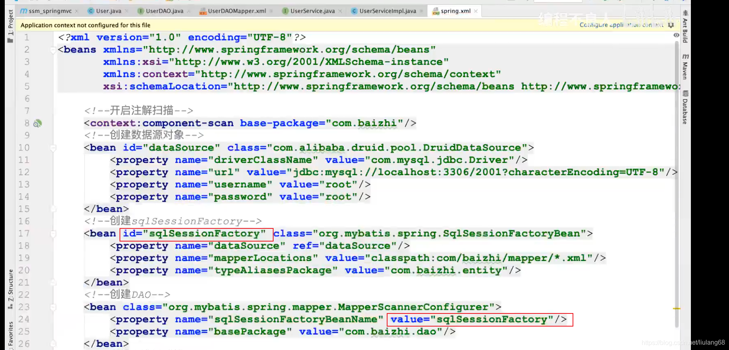
Task: Open the Project tool window
Action: 10,26
